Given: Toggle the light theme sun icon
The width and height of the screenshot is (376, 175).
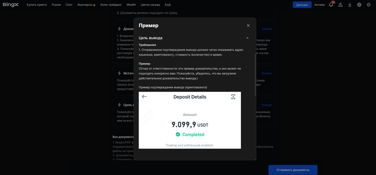Looking at the screenshot, I should coord(369,5).
